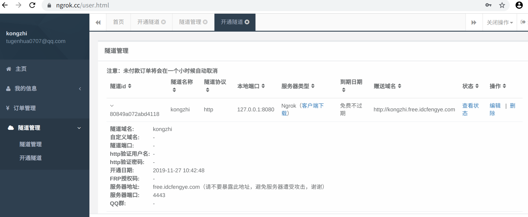
Task: Click the tunnel id 80849a072abd4118
Action: [x=135, y=114]
